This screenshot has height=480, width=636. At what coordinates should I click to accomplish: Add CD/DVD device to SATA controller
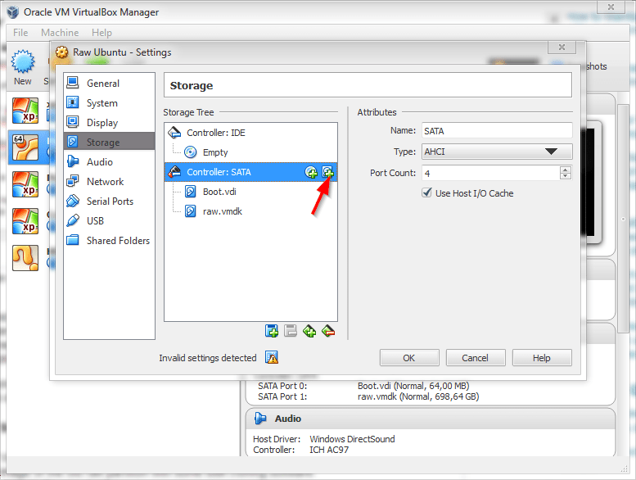(x=311, y=173)
